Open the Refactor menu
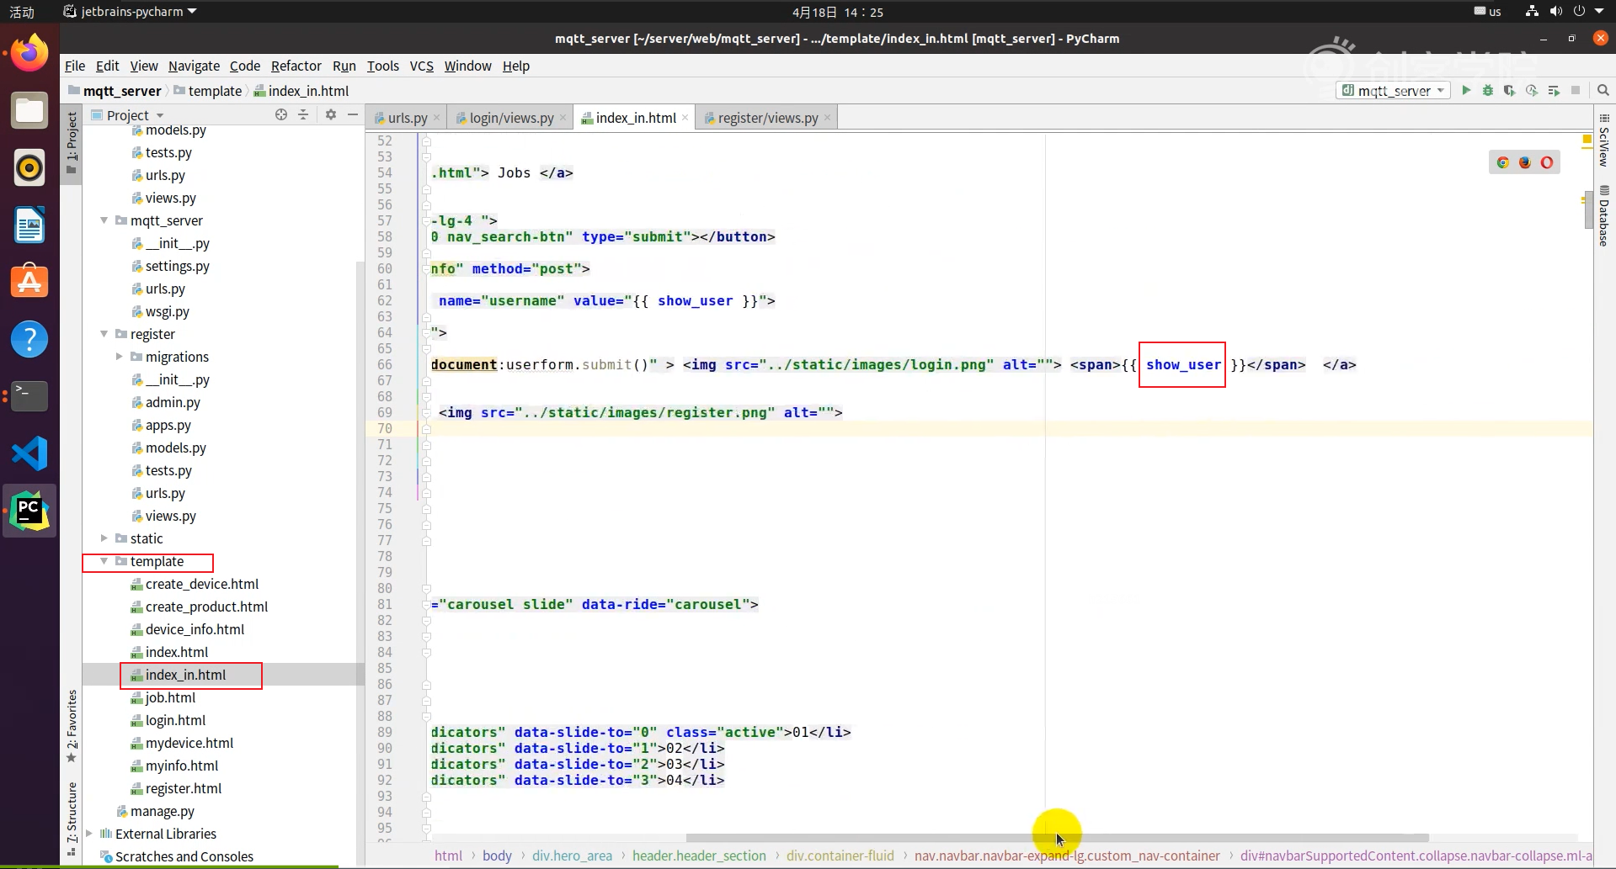Viewport: 1616px width, 869px height. click(x=296, y=66)
